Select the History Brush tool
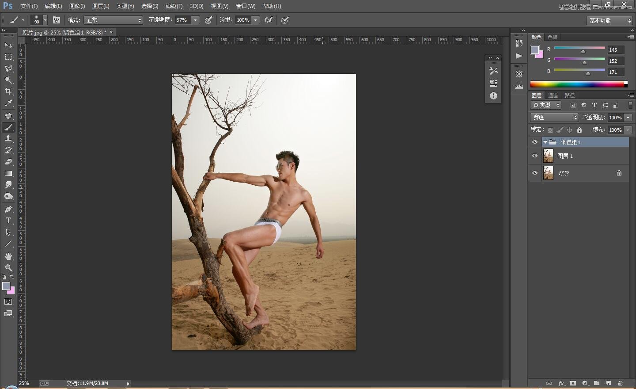 [8, 150]
